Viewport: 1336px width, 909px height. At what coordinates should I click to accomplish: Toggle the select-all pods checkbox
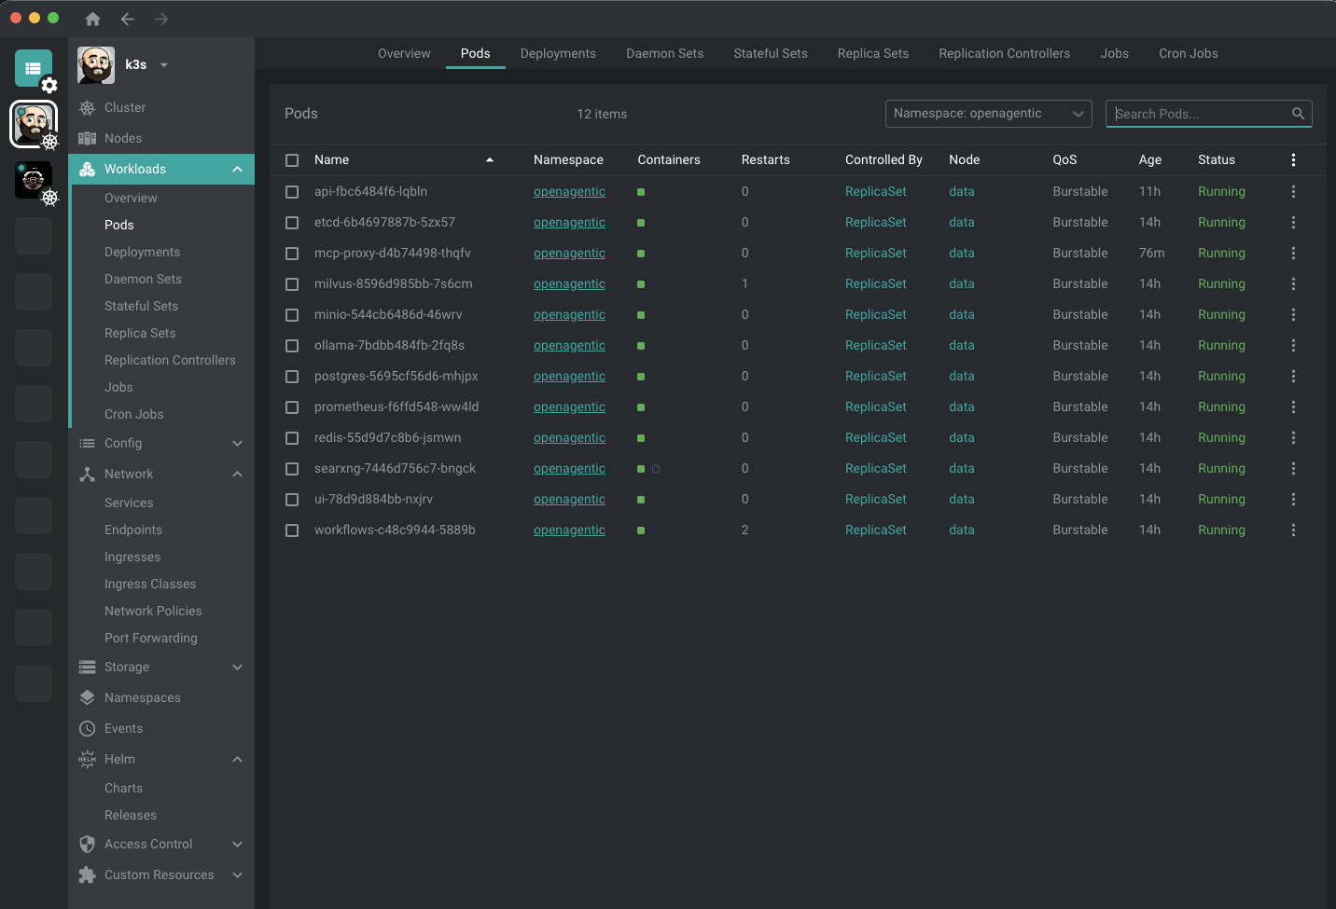(292, 160)
